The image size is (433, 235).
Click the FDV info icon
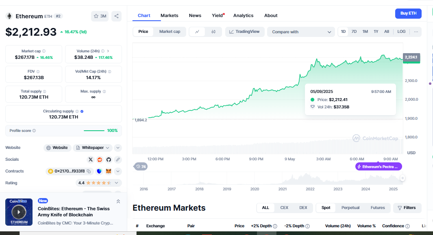click(x=38, y=71)
